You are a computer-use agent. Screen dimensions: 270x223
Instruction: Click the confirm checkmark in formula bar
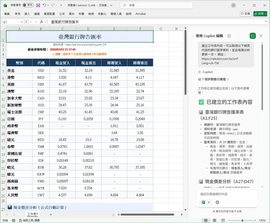coord(36,22)
